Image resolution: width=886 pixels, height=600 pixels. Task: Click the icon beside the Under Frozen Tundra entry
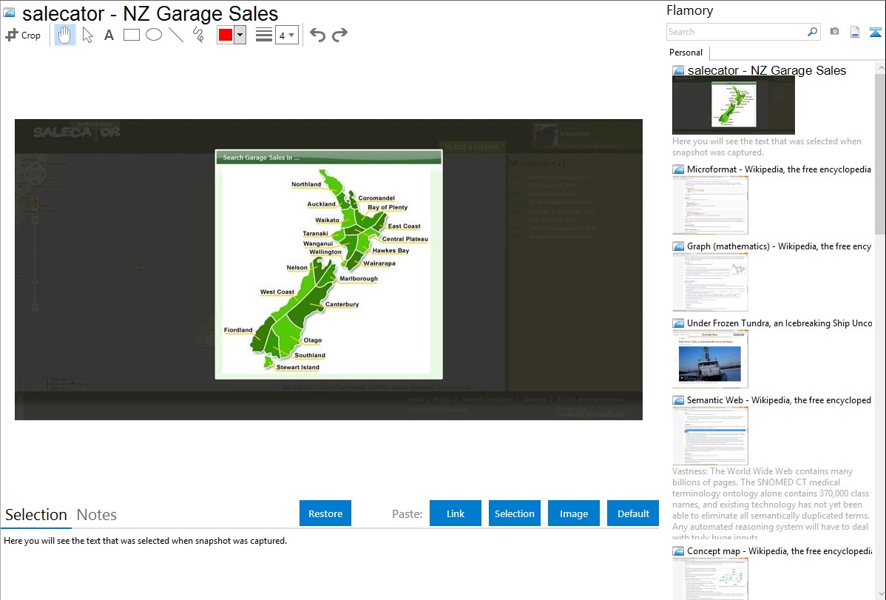[679, 323]
